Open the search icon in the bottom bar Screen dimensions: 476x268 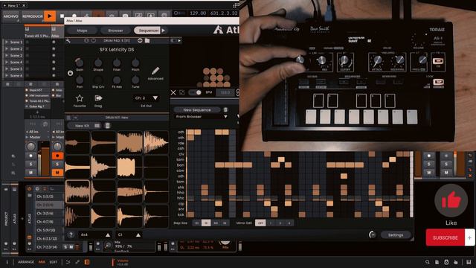[x=428, y=262]
